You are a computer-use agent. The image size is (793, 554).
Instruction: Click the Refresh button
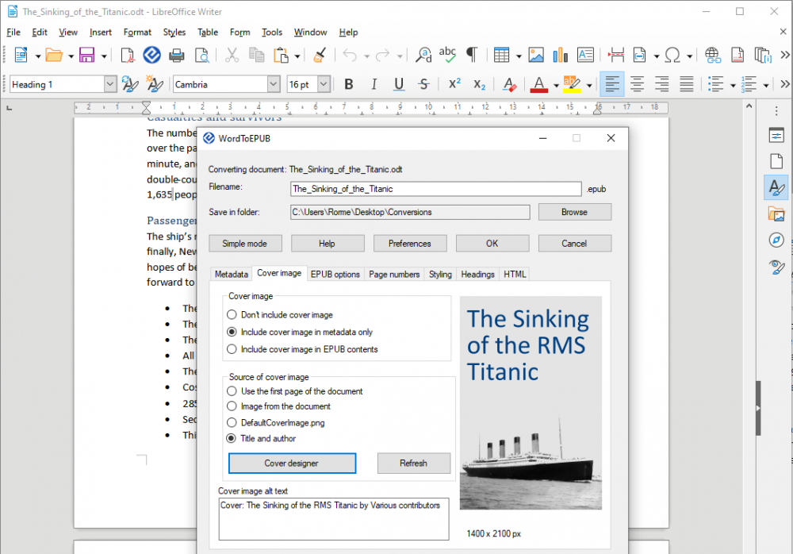point(413,463)
